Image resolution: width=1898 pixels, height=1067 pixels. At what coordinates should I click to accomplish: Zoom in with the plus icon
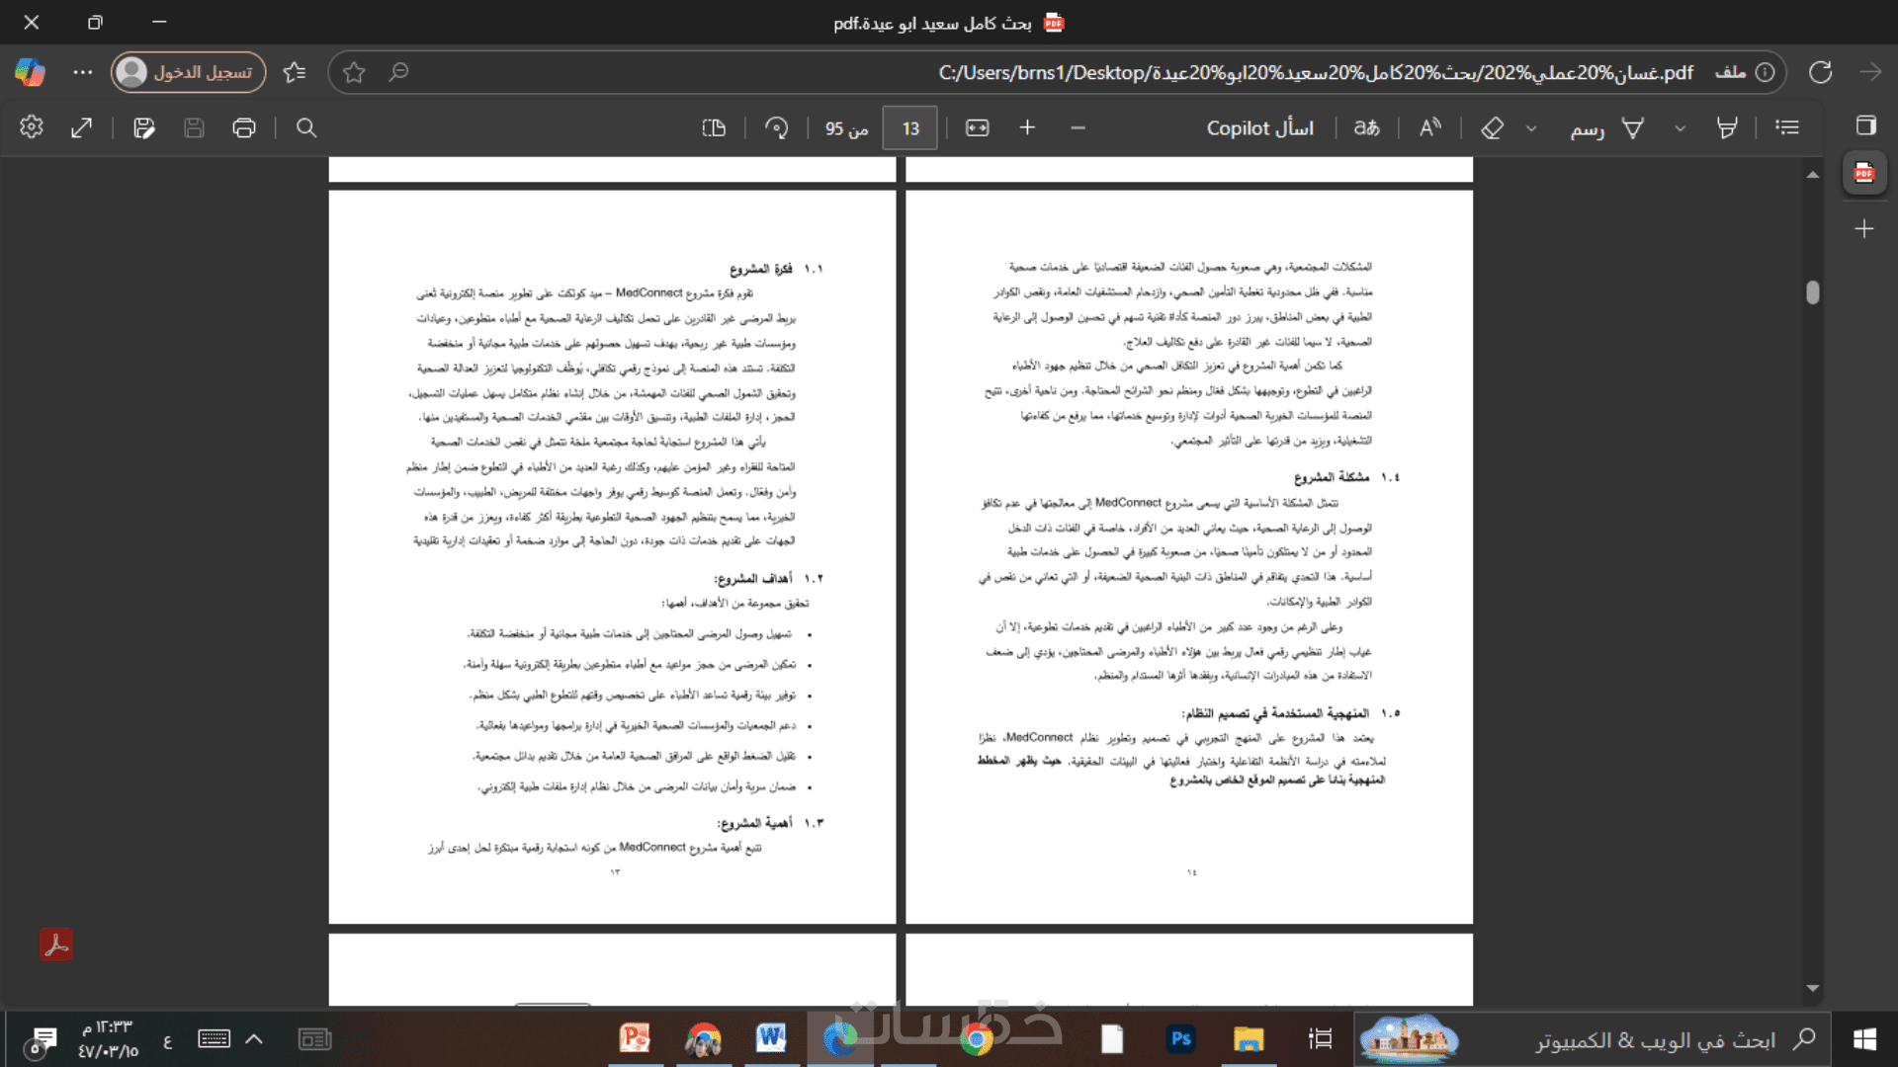click(1027, 127)
